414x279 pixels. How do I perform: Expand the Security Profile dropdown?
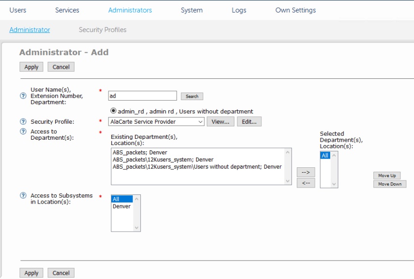point(156,122)
